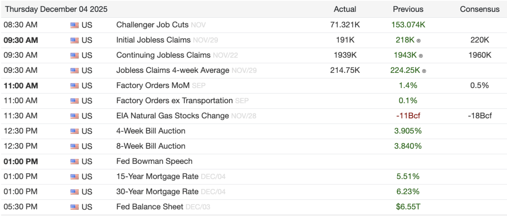507x216 pixels.
Task: Click the US flag by 30-Year Mortgage Rate
Action: coord(75,192)
